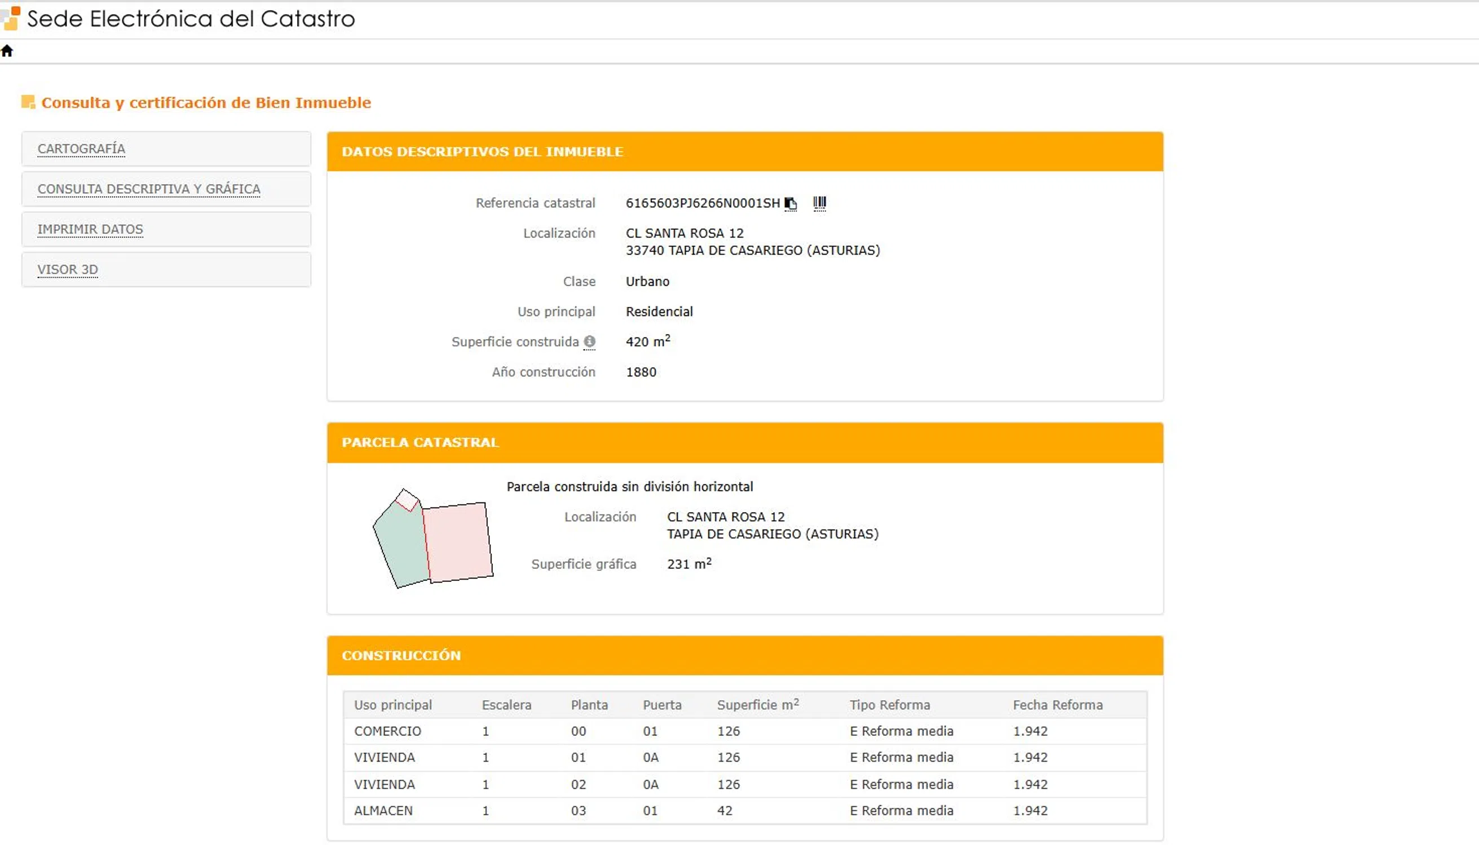Image resolution: width=1479 pixels, height=845 pixels.
Task: Click the home icon
Action: pos(7,51)
